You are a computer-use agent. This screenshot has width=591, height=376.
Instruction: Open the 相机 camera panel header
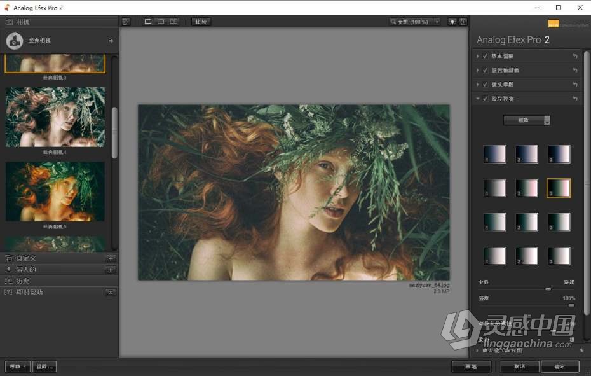59,22
